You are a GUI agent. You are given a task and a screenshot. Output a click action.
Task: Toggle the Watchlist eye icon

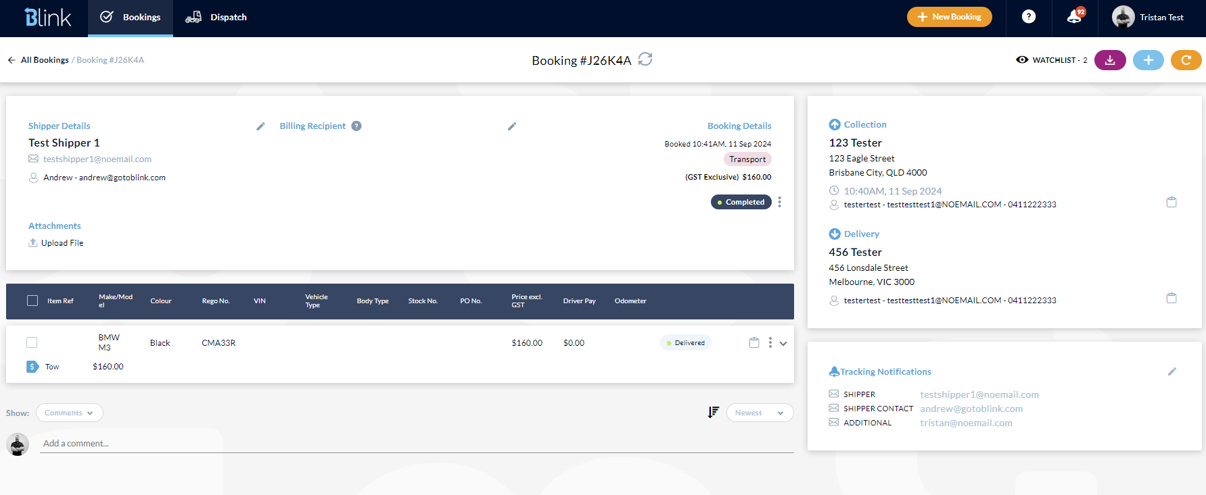point(1022,60)
